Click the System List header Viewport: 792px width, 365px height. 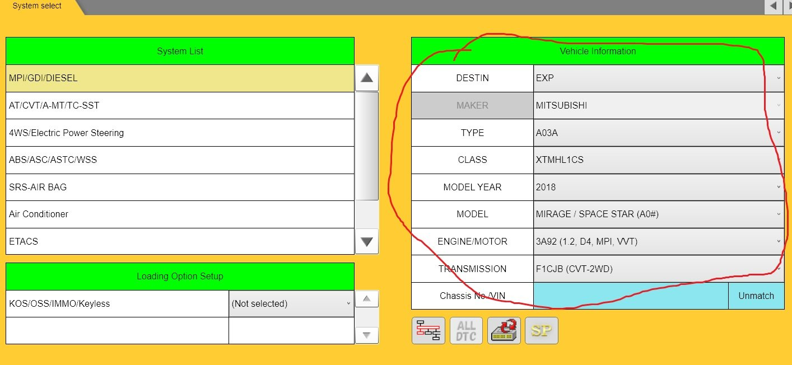[x=180, y=51]
